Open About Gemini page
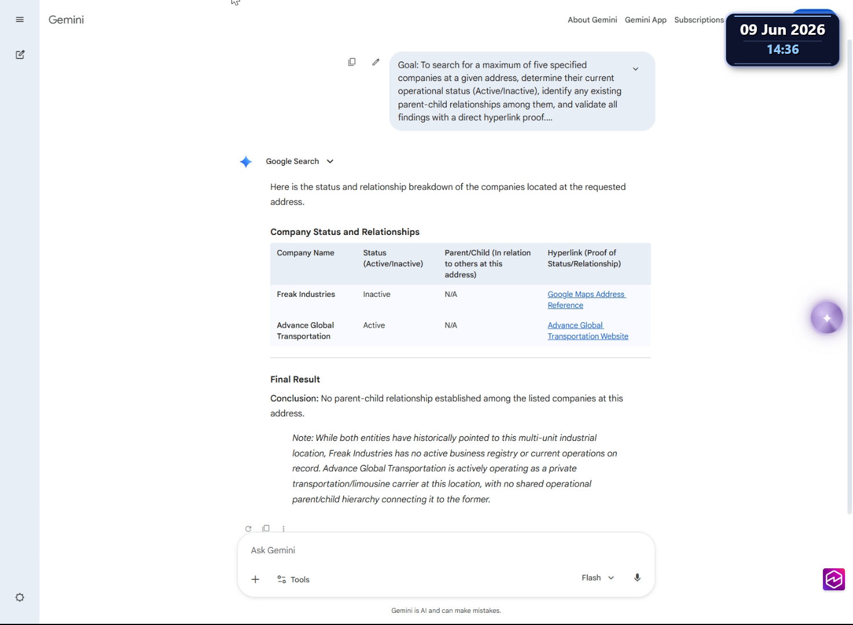The height and width of the screenshot is (625, 853). (x=592, y=20)
